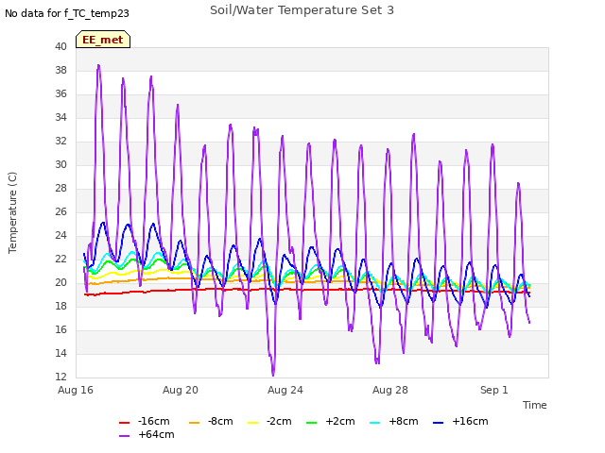Click the Temperature (C) y-axis label
605x453 pixels.
(12, 212)
